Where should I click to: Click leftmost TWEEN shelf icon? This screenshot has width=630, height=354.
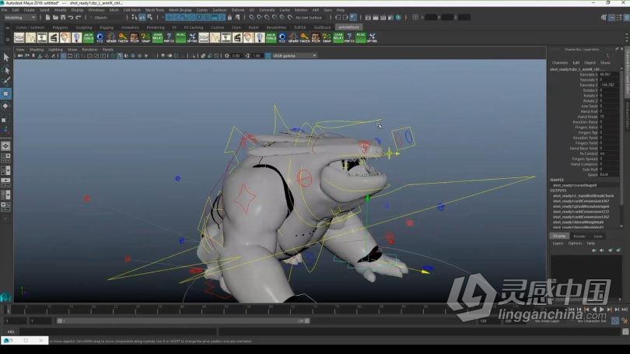123,38
